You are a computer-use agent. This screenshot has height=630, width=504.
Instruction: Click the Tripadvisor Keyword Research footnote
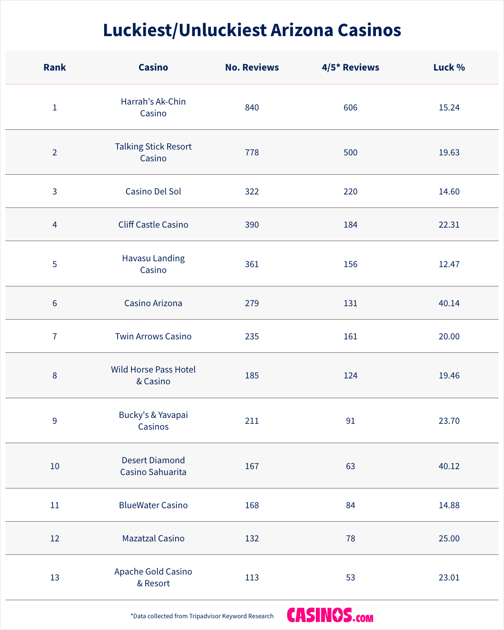(x=202, y=616)
